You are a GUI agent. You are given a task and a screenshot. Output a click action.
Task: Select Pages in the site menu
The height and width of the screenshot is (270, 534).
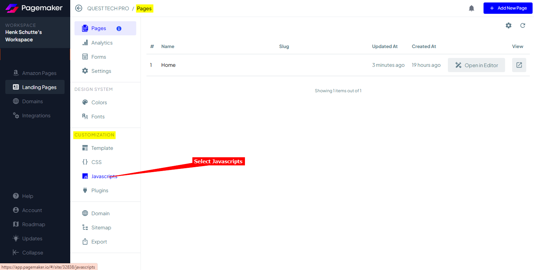click(x=105, y=28)
